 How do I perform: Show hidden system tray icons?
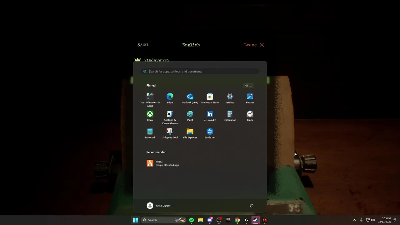click(x=354, y=220)
